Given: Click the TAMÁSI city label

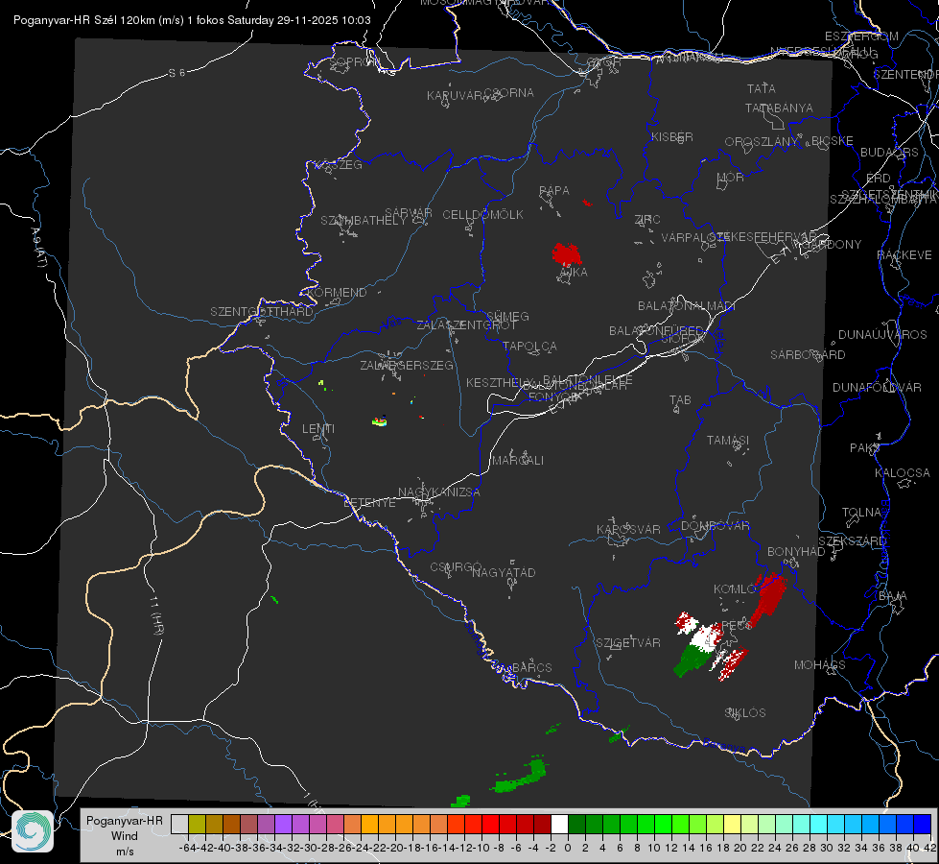Looking at the screenshot, I should [728, 440].
